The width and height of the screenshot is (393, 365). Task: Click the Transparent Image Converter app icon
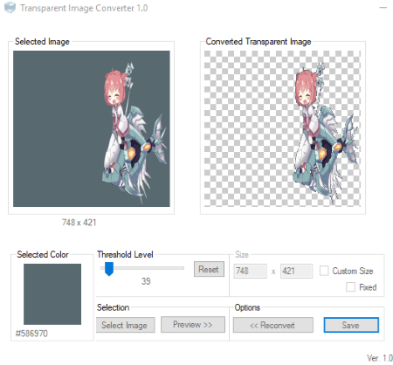[x=10, y=8]
